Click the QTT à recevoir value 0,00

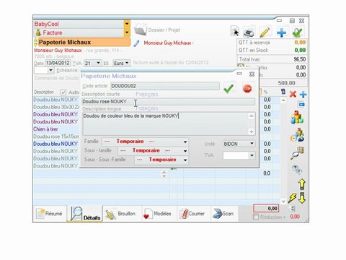[300, 43]
